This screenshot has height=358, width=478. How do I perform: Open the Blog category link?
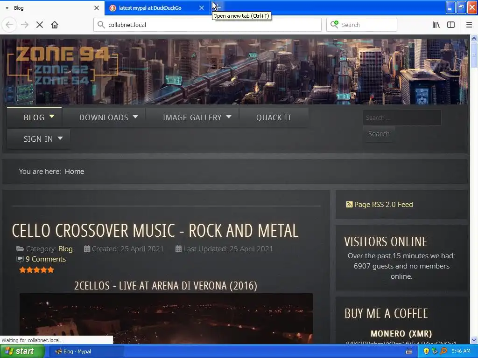coord(65,249)
